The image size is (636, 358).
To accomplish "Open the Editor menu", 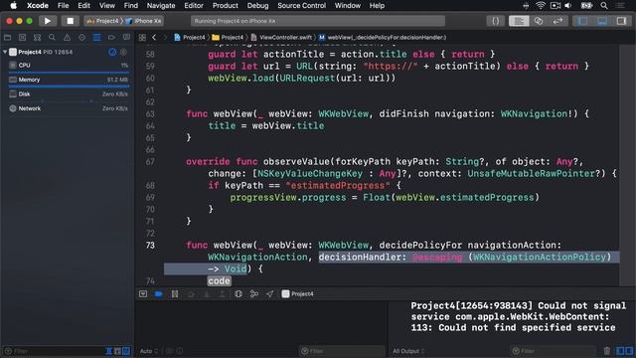I will [194, 6].
